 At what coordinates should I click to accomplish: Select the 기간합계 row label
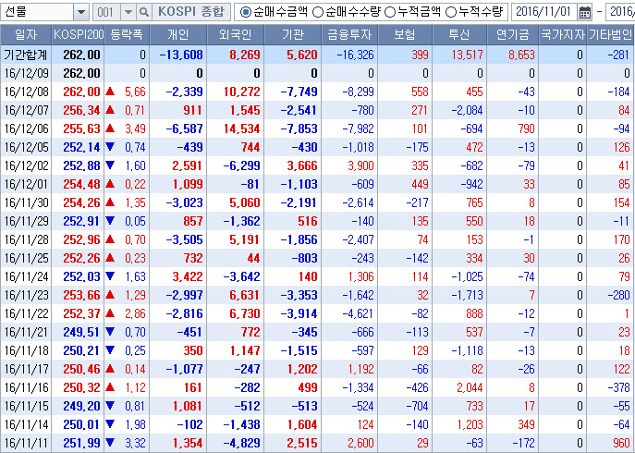pos(26,55)
